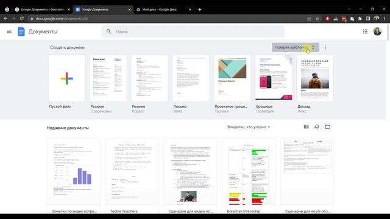This screenshot has height=219, width=390.
Task: Open the Сценарий для ютуб-обзора document
Action: click(307, 176)
